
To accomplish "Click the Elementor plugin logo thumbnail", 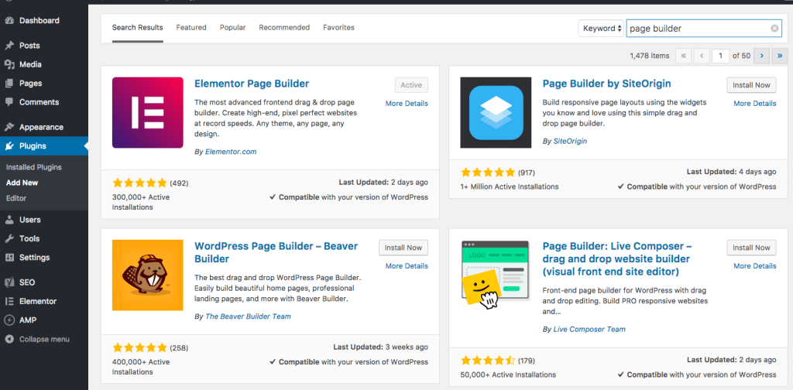I will [148, 113].
